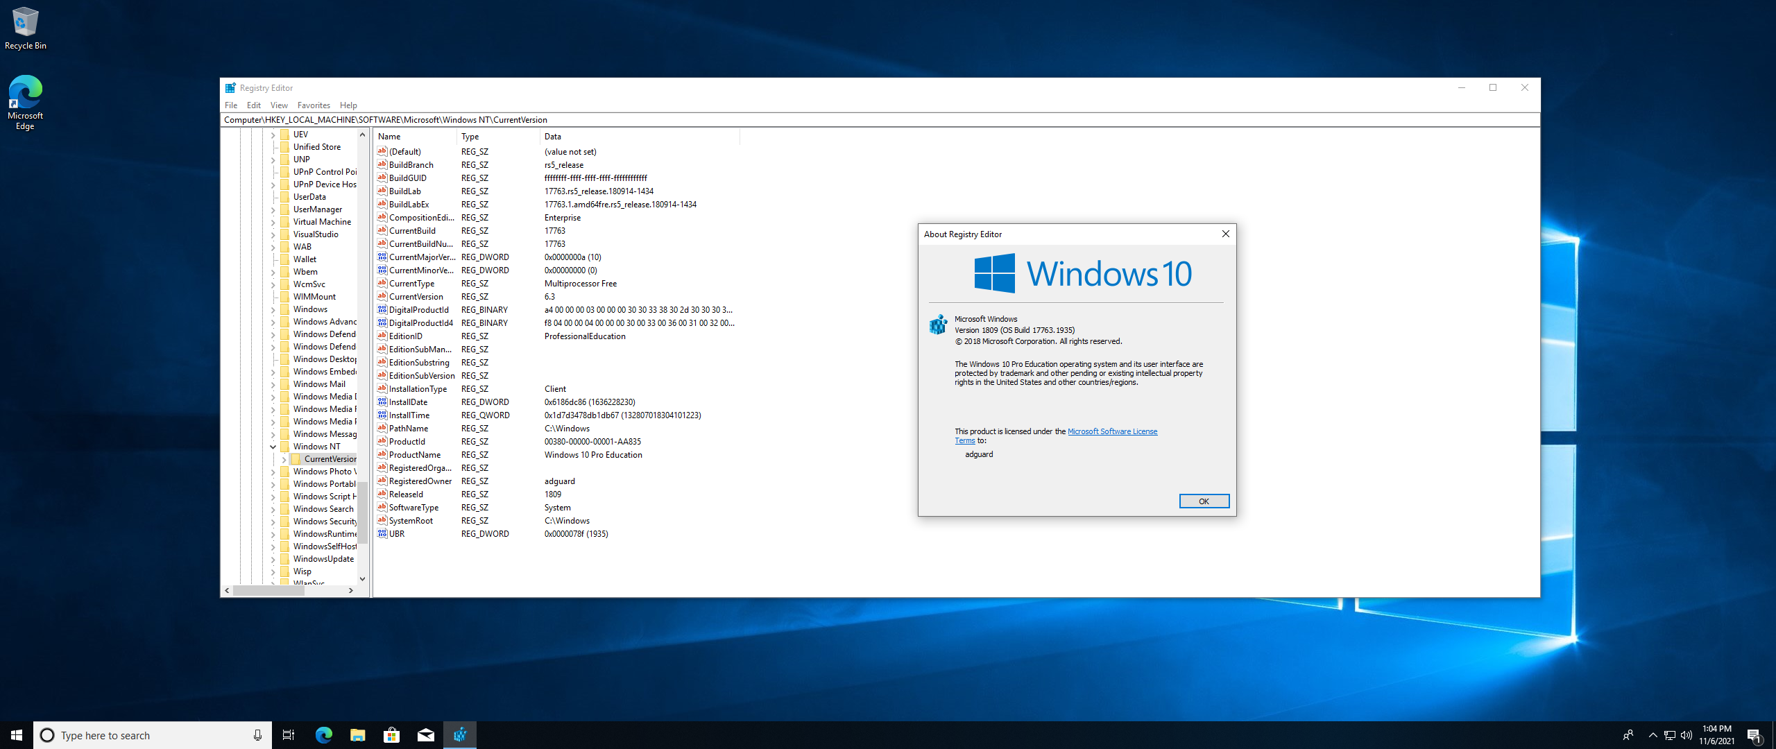
Task: Click the Windows Start button
Action: pos(17,735)
